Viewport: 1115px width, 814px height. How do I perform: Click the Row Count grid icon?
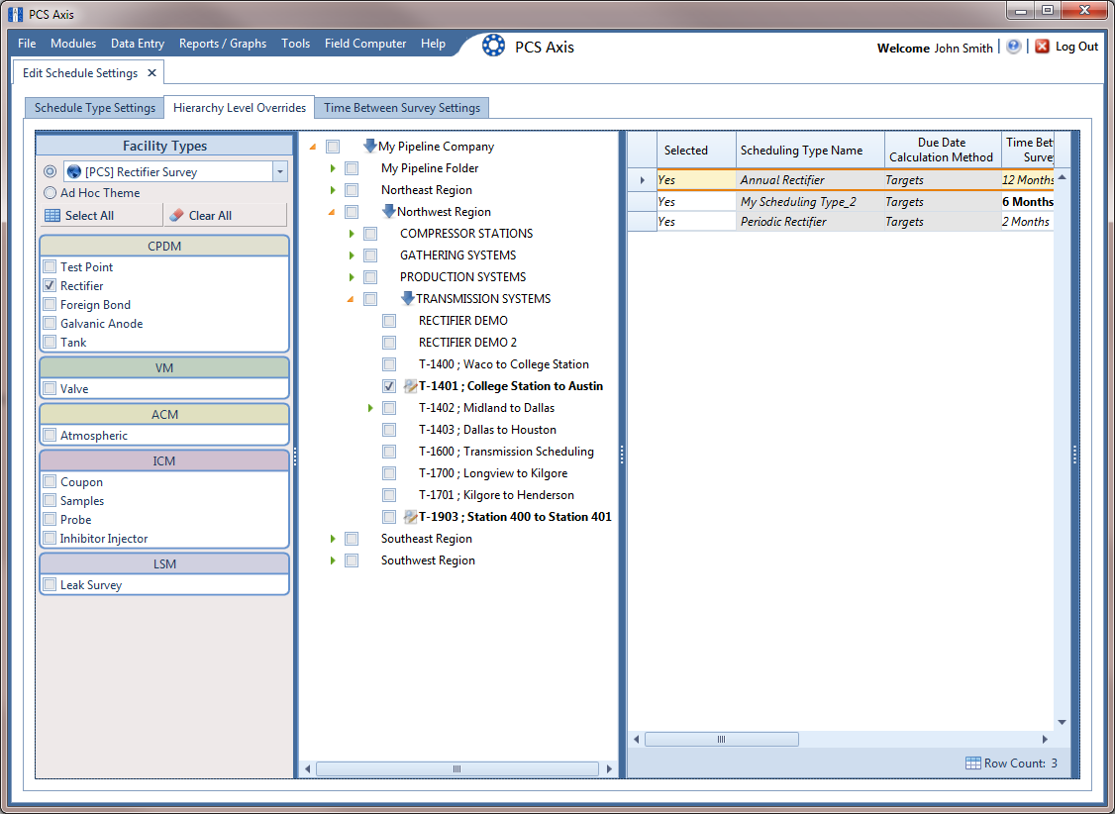972,763
